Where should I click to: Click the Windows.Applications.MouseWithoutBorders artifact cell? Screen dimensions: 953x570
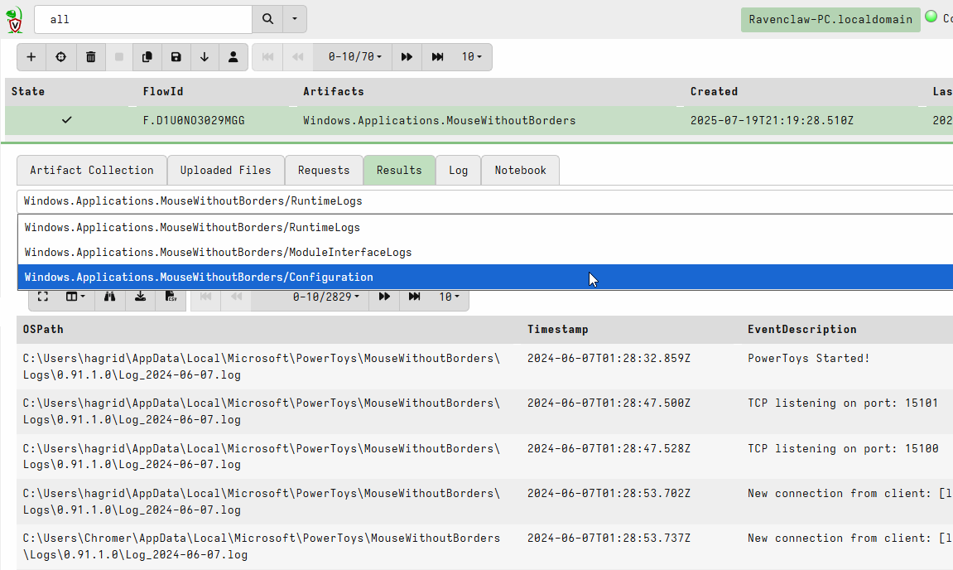pyautogui.click(x=440, y=120)
